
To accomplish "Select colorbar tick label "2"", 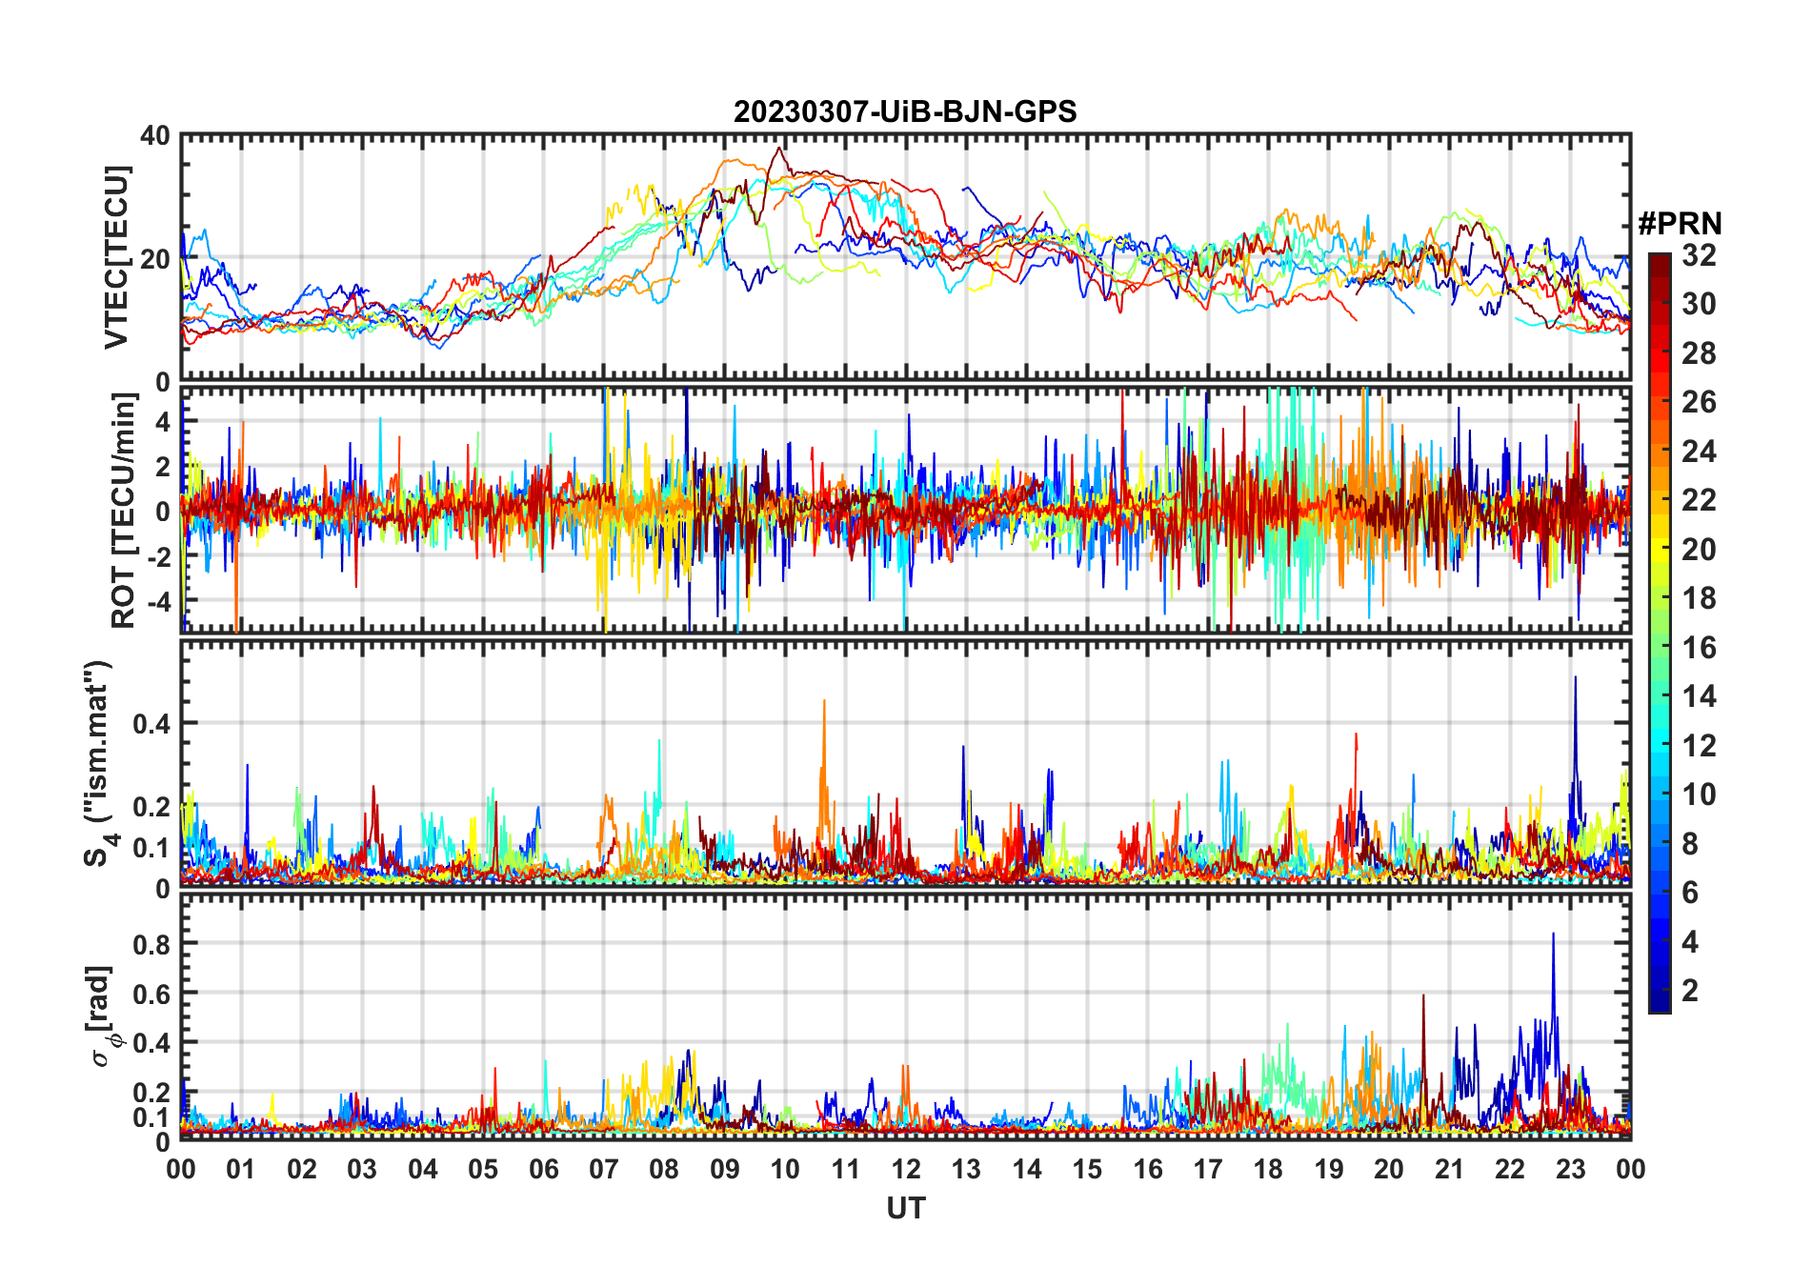I will 1690,991.
